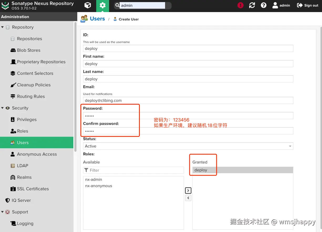Open the Browse cube icon in header
The height and width of the screenshot is (232, 322).
point(88,6)
